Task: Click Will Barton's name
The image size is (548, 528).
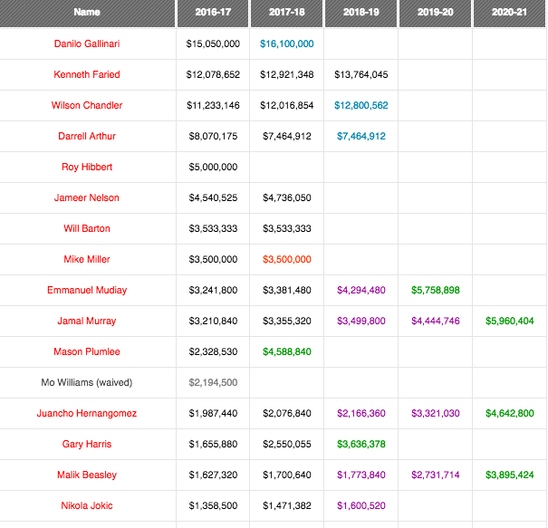Action: (87, 228)
